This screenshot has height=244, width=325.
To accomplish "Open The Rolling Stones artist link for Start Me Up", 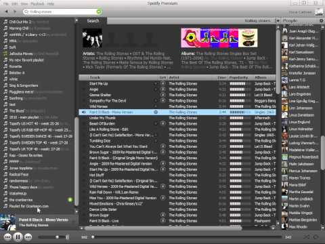I will [x=183, y=83].
